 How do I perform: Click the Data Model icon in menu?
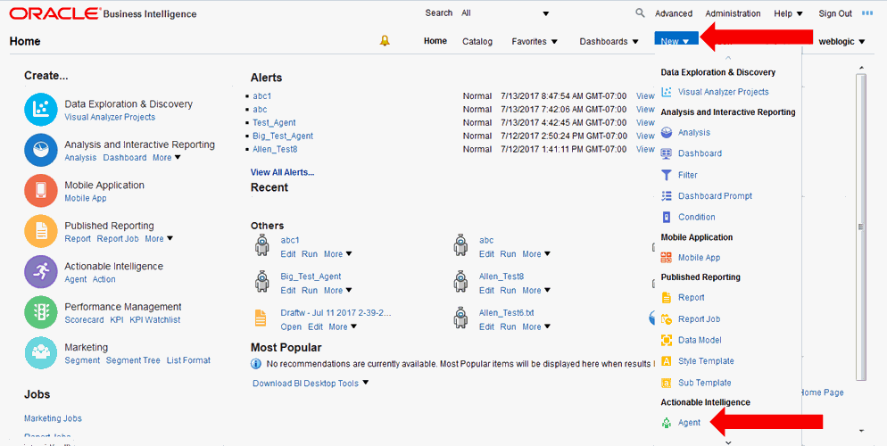click(667, 340)
